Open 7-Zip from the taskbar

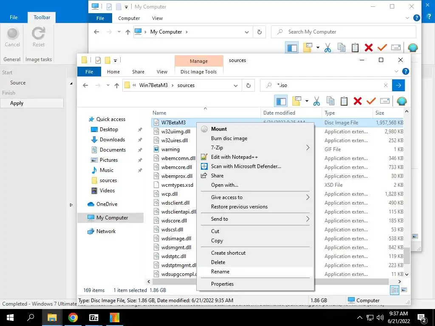[x=93, y=318]
